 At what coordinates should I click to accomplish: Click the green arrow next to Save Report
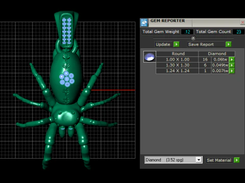[229, 44]
